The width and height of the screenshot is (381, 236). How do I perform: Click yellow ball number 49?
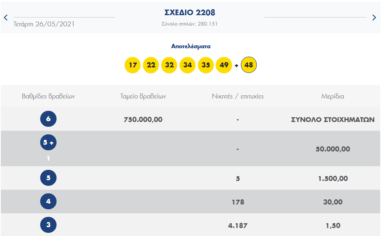(224, 65)
